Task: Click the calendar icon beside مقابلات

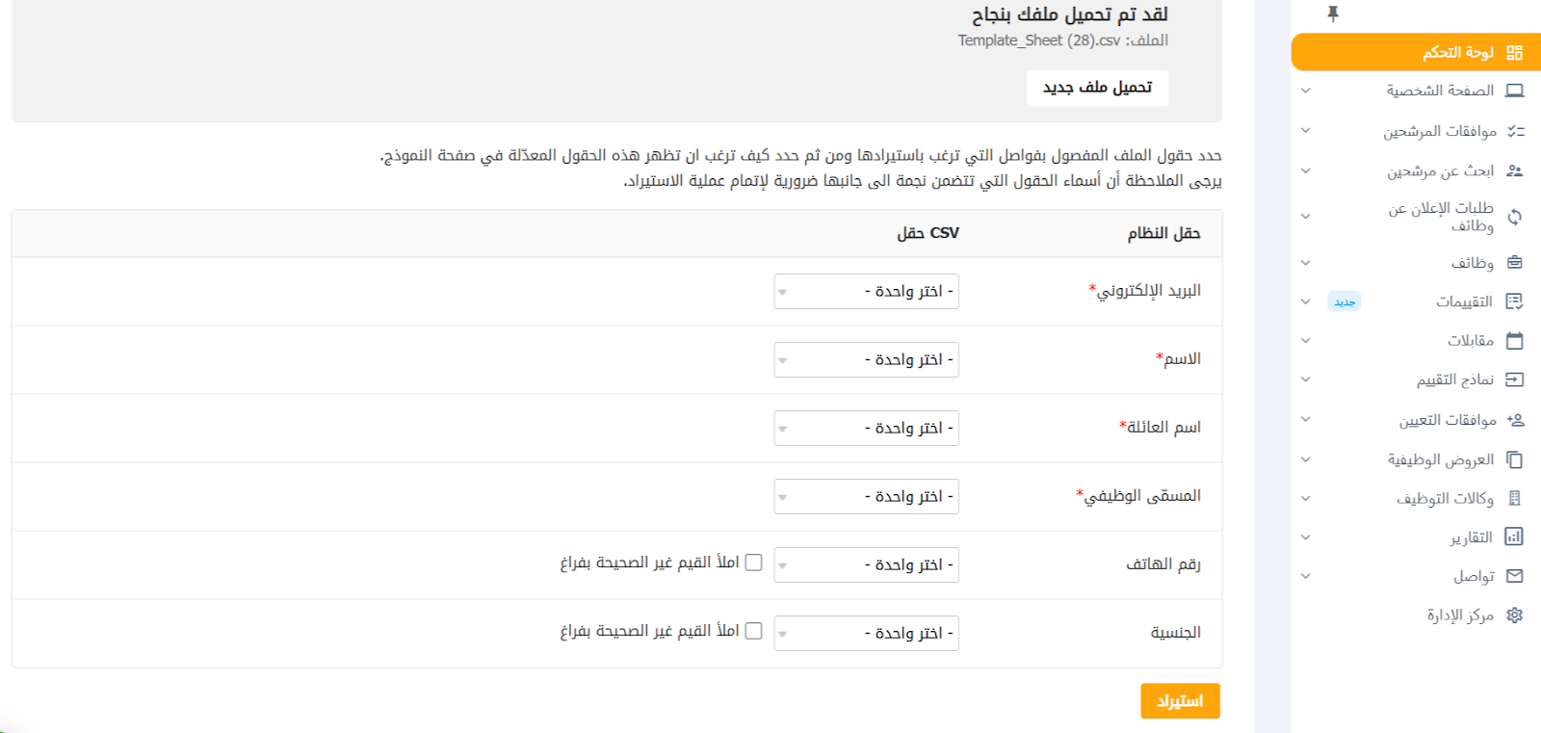Action: pos(1514,340)
